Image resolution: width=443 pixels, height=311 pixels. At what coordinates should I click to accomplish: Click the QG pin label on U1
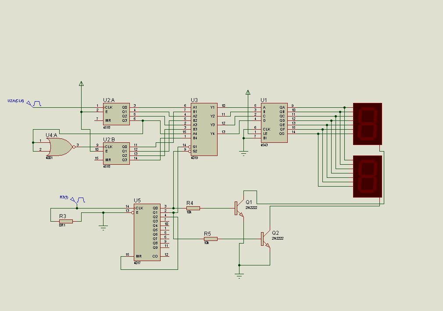click(x=282, y=134)
